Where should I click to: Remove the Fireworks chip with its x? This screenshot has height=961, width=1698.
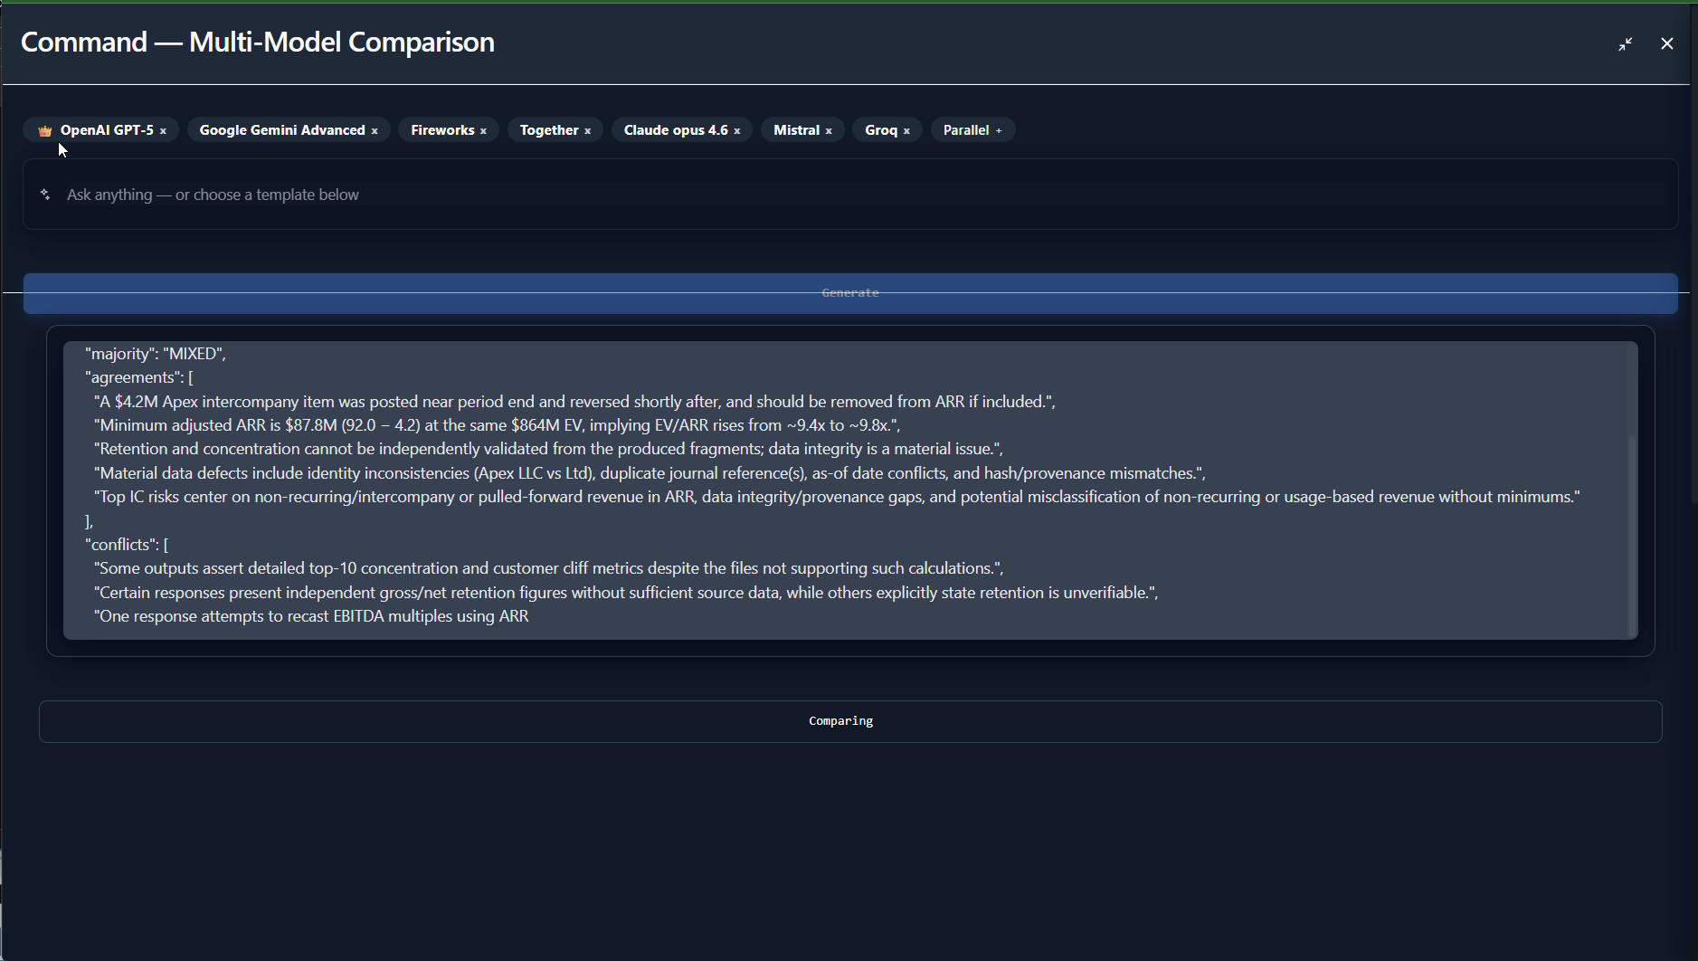tap(483, 131)
